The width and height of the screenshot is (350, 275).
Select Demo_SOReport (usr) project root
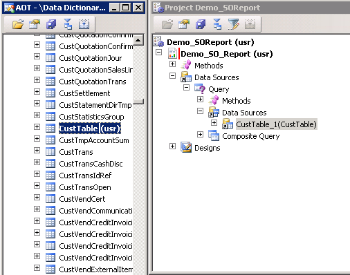point(210,42)
